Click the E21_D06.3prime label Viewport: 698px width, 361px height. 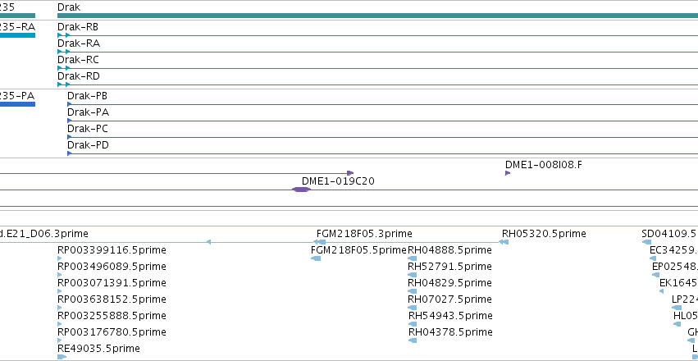(44, 234)
